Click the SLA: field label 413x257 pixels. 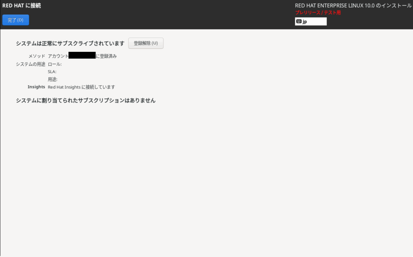pos(52,72)
